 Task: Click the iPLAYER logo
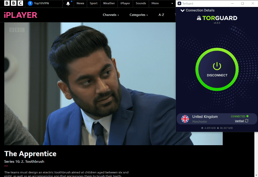click(20, 15)
